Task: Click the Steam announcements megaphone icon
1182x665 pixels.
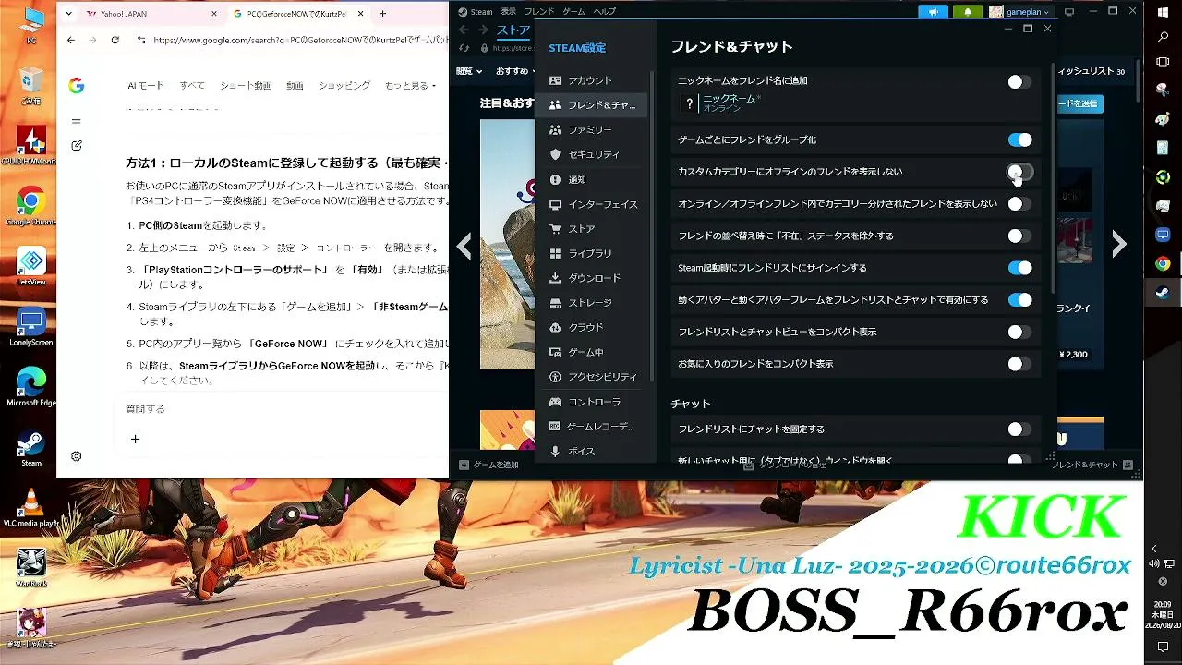Action: [x=933, y=12]
